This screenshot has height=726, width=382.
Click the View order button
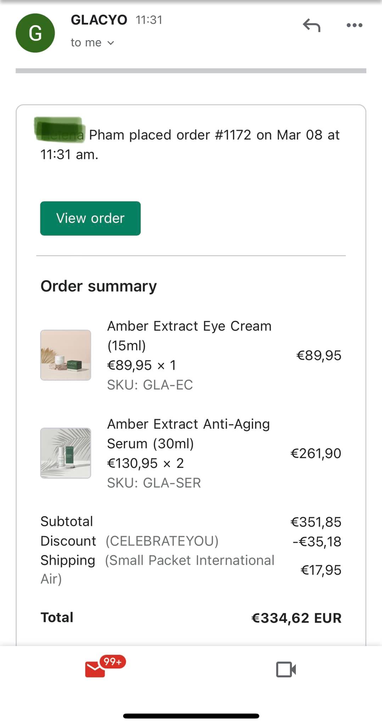coord(90,218)
